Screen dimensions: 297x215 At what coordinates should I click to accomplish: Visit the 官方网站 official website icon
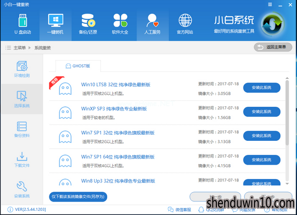(x=185, y=24)
